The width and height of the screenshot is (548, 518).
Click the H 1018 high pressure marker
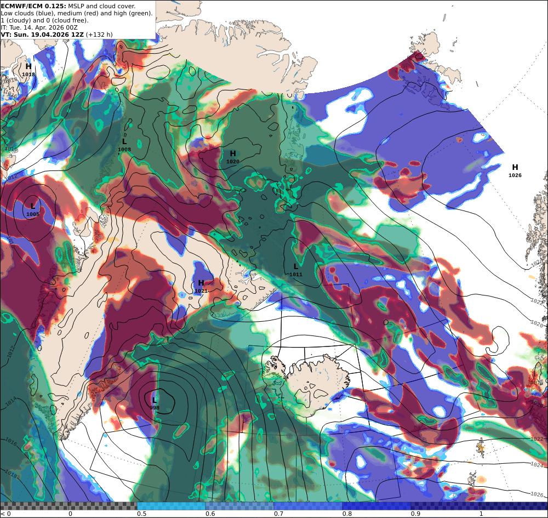pos(28,70)
